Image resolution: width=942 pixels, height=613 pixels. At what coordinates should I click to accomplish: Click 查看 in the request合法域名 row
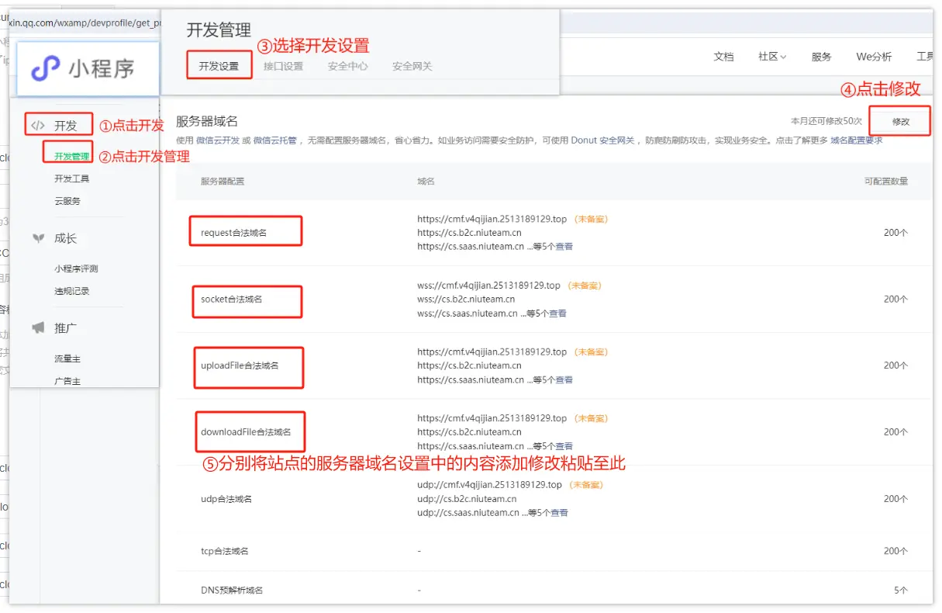coord(564,247)
